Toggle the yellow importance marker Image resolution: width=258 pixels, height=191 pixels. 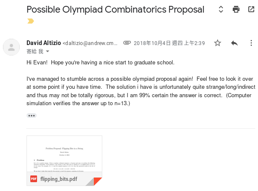[30, 21]
